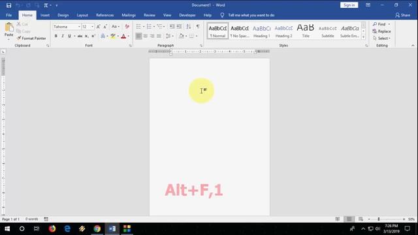The width and height of the screenshot is (418, 235).
Task: Increase paragraph indent
Action: tap(179, 26)
